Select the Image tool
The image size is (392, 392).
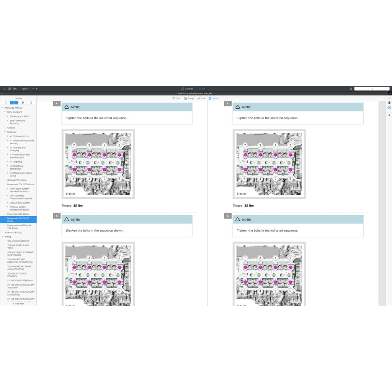tap(189, 98)
